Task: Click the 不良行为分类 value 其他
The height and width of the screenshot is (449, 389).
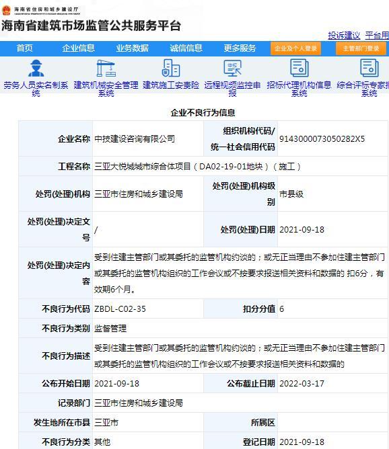Action: pyautogui.click(x=102, y=442)
